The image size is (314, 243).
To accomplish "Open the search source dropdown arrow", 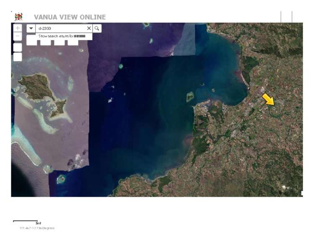I will point(31,28).
